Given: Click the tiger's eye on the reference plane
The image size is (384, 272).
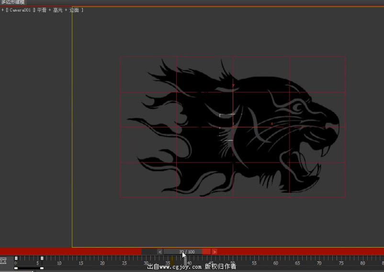Looking at the screenshot, I should [298, 106].
